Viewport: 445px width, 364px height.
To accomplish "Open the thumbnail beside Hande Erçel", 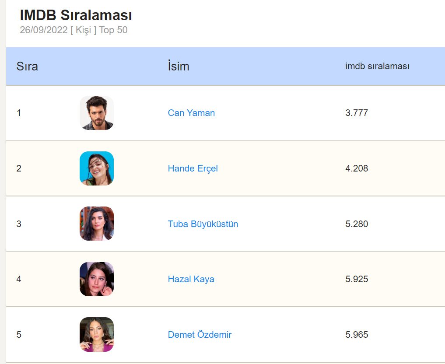I will coord(97,168).
